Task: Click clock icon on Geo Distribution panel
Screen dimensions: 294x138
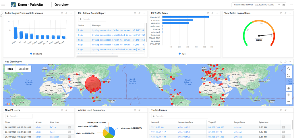Action: (x=281, y=61)
